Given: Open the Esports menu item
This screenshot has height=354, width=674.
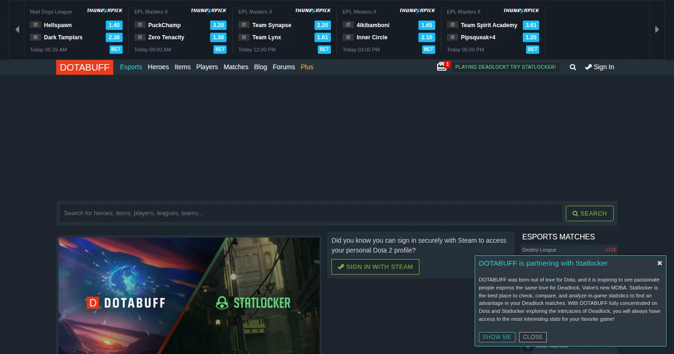Looking at the screenshot, I should point(131,67).
